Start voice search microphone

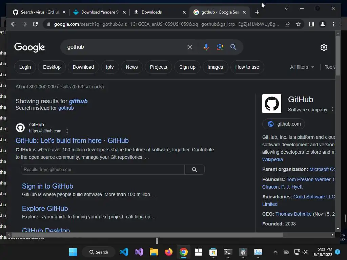[x=206, y=47]
